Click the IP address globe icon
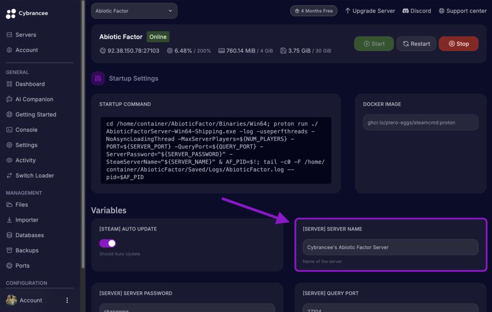The height and width of the screenshot is (312, 492). [103, 50]
